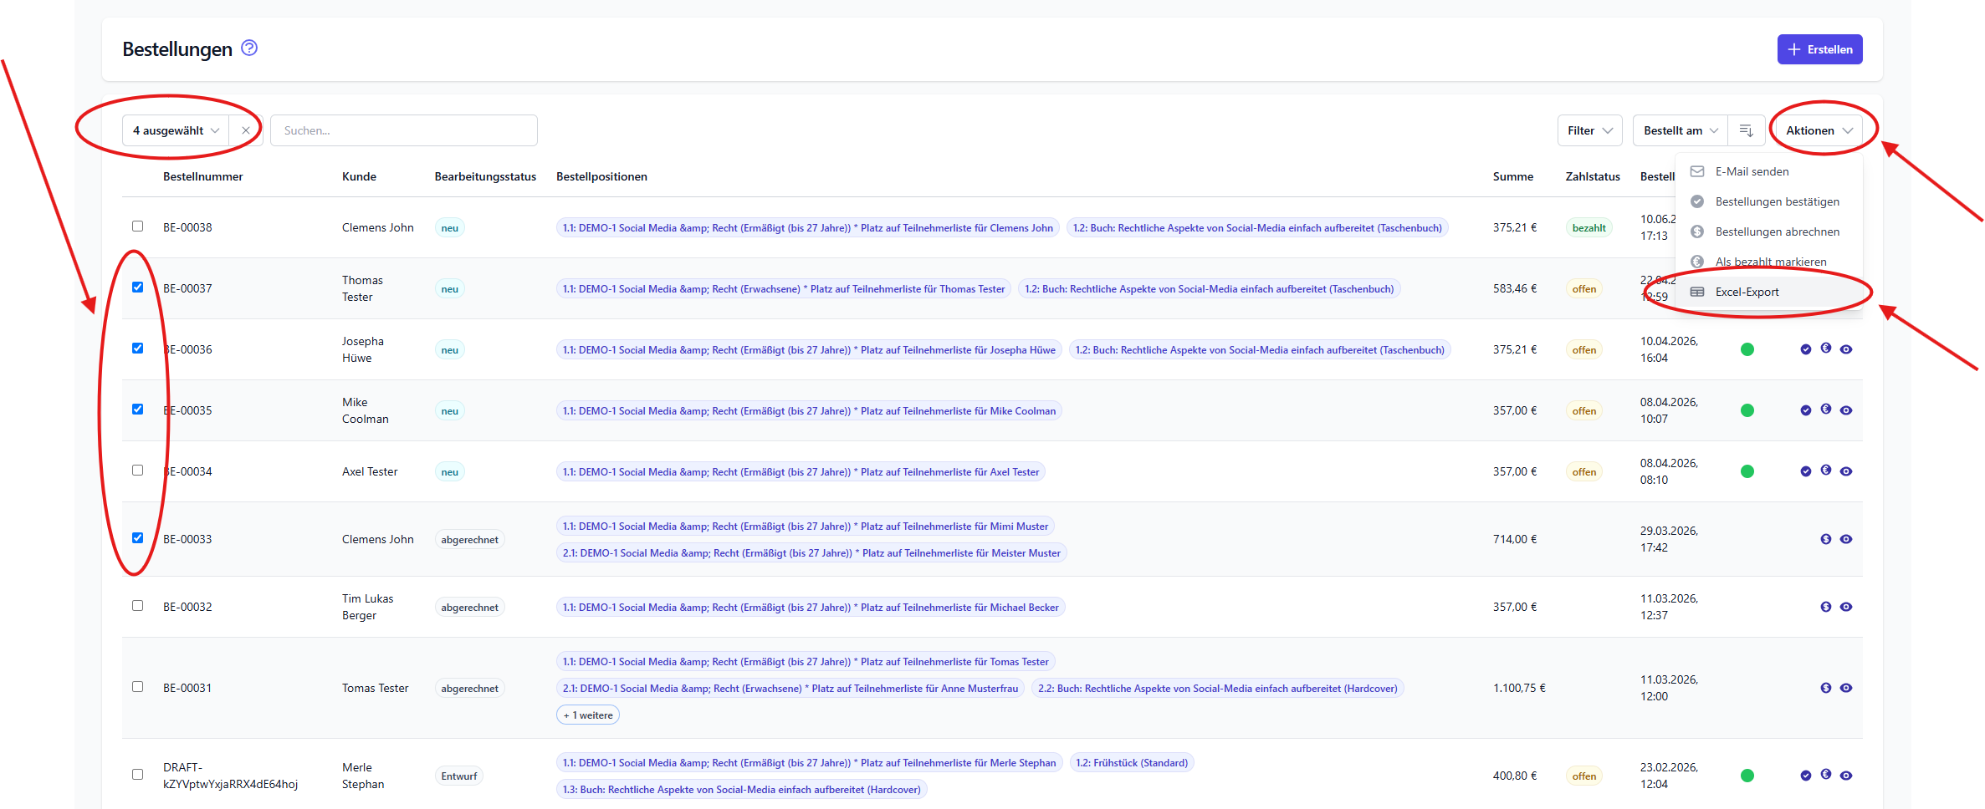
Task: Click the Zahlstatus column header
Action: pyautogui.click(x=1593, y=176)
